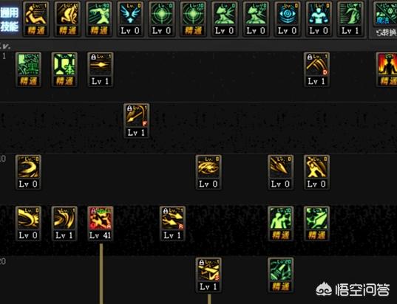Select the green Lv 20 mastered skill
This screenshot has width=397, height=304.
point(280,275)
